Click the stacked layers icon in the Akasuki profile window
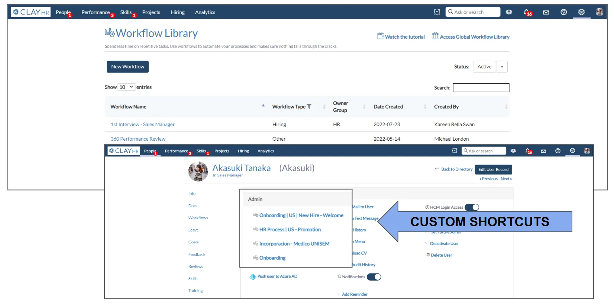The image size is (614, 304). click(513, 151)
